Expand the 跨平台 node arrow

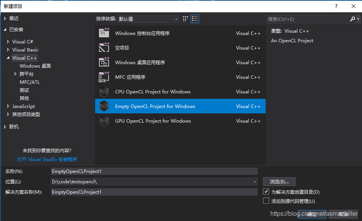click(x=15, y=74)
